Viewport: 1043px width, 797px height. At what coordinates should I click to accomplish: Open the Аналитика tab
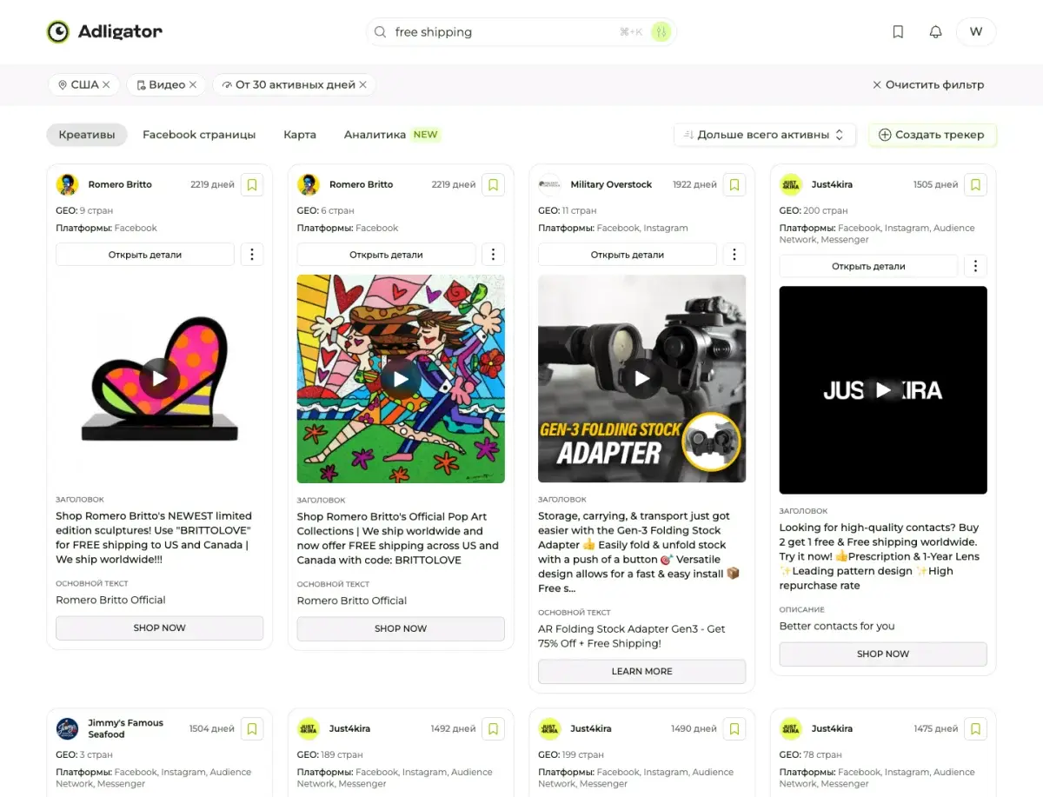[375, 135]
